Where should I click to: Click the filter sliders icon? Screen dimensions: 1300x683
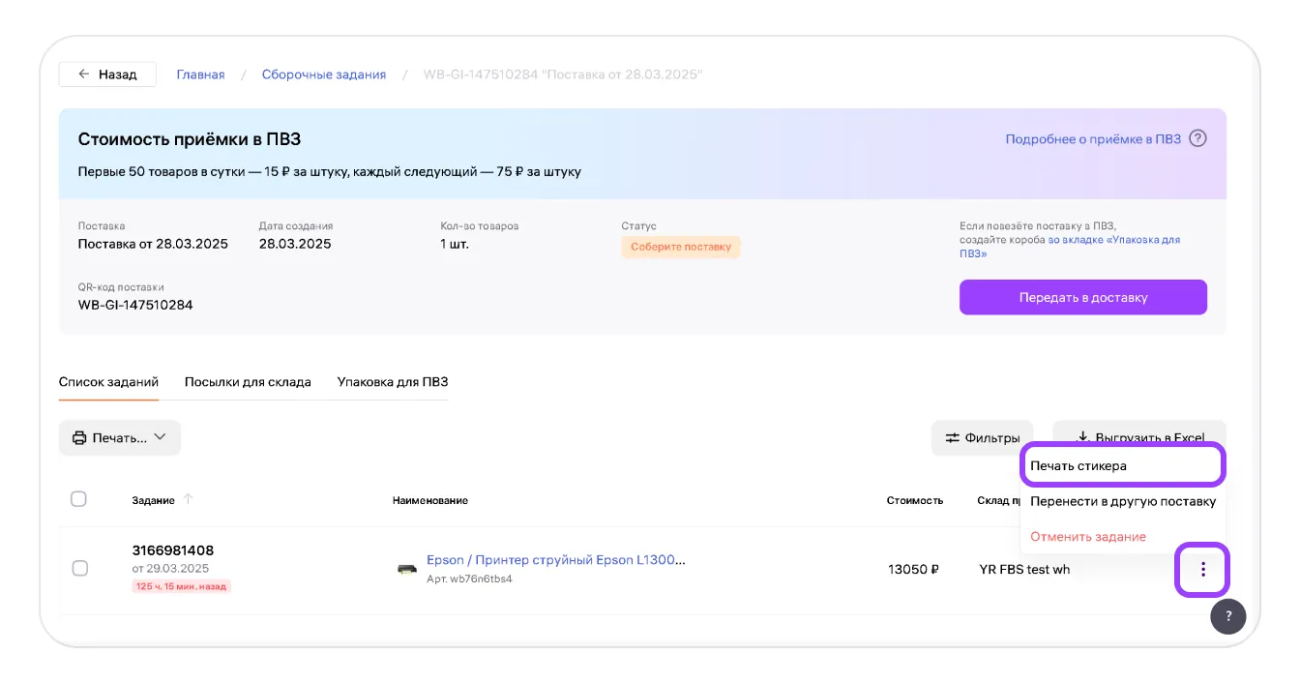coord(953,438)
